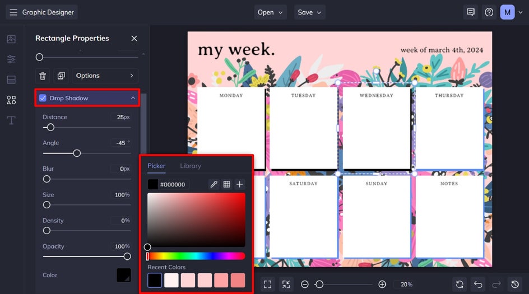Redo the last action

coord(496,284)
